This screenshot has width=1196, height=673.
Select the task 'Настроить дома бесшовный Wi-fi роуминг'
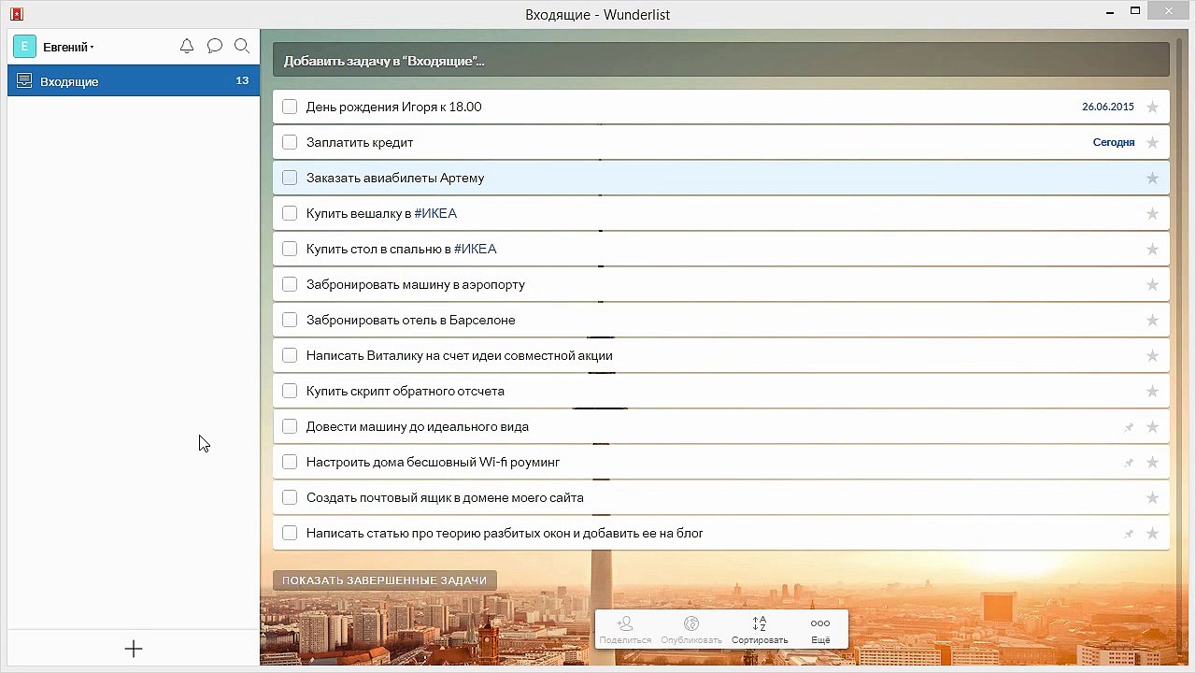pyautogui.click(x=720, y=462)
